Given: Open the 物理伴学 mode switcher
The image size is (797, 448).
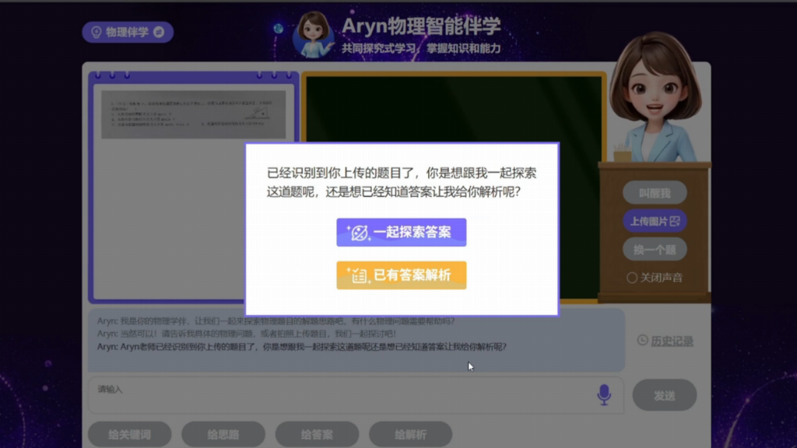Looking at the screenshot, I should (128, 32).
